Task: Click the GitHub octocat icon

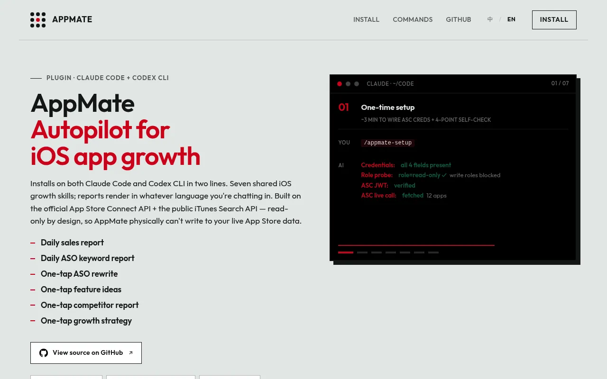Action: [x=44, y=353]
